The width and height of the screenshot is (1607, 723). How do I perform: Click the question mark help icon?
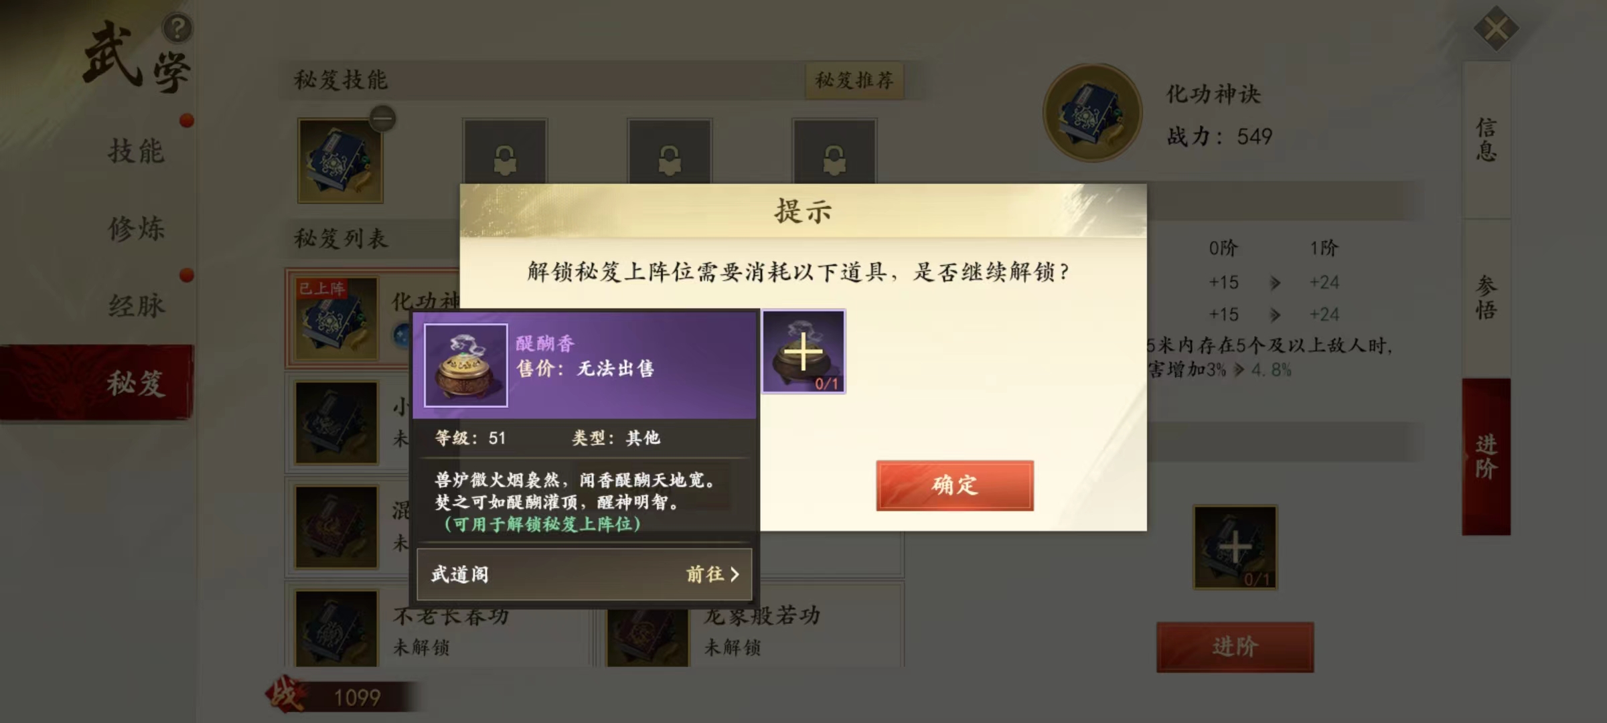177,29
